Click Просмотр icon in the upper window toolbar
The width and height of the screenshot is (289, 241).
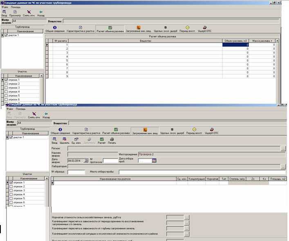(x=15, y=13)
